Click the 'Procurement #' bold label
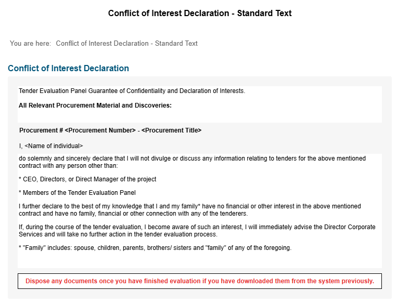The width and height of the screenshot is (397, 304). click(41, 130)
